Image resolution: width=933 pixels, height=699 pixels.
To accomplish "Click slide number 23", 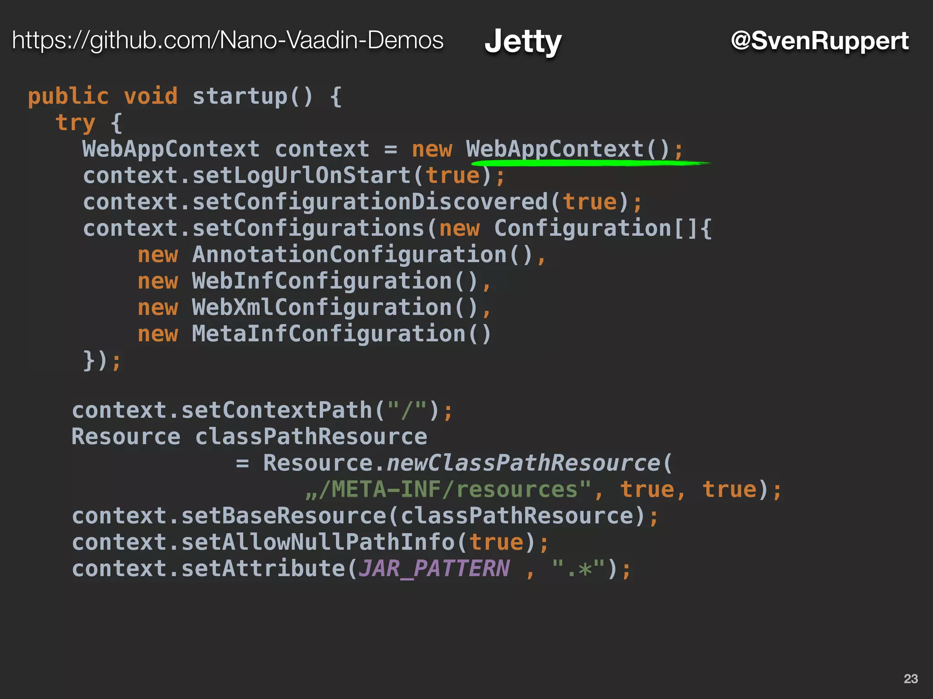I will click(x=910, y=679).
